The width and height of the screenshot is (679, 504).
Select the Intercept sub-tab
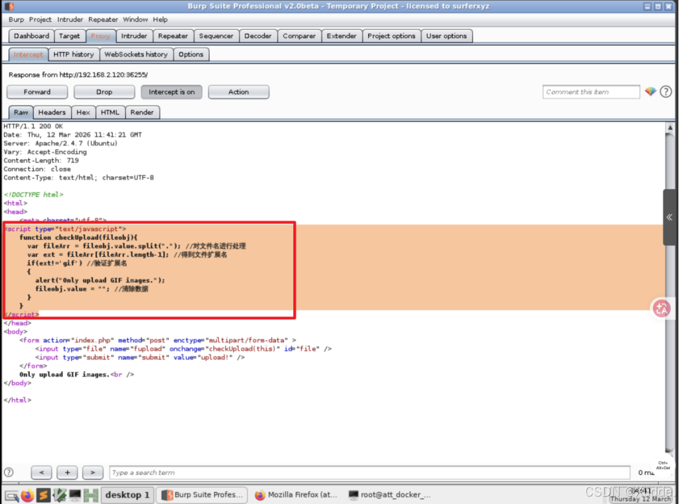tap(28, 55)
